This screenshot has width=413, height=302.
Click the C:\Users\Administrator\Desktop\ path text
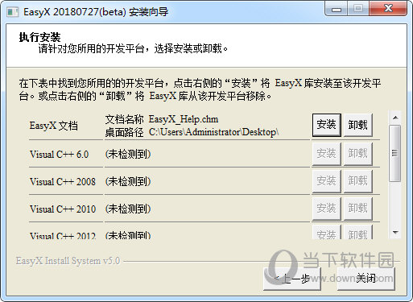click(x=214, y=132)
